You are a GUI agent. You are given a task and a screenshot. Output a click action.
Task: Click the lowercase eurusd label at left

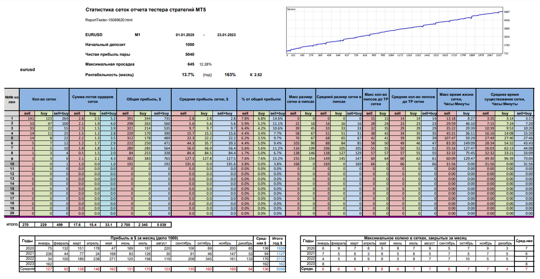pyautogui.click(x=27, y=69)
